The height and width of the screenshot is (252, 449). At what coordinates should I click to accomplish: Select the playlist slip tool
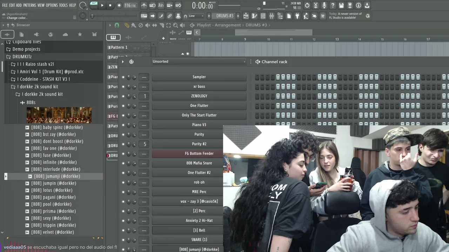pyautogui.click(x=155, y=25)
